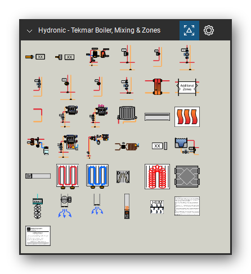Pick the brown fan coil stencil
251x274 pixels.
coord(127,147)
